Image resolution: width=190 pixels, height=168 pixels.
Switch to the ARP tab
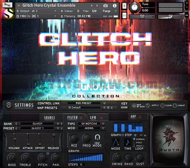pos(133,116)
